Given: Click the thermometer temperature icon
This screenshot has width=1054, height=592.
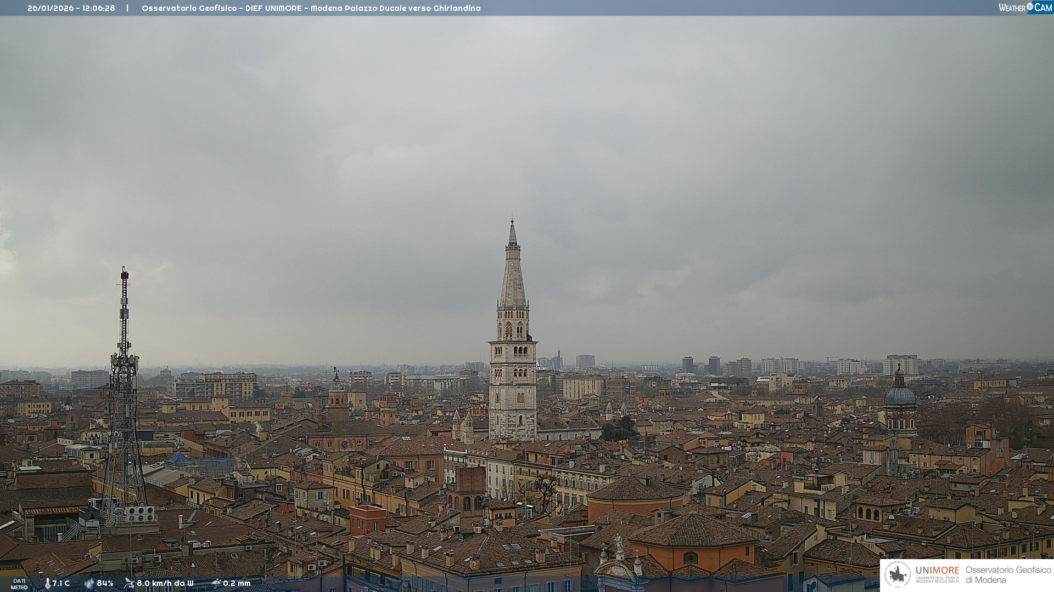Looking at the screenshot, I should pos(47,583).
